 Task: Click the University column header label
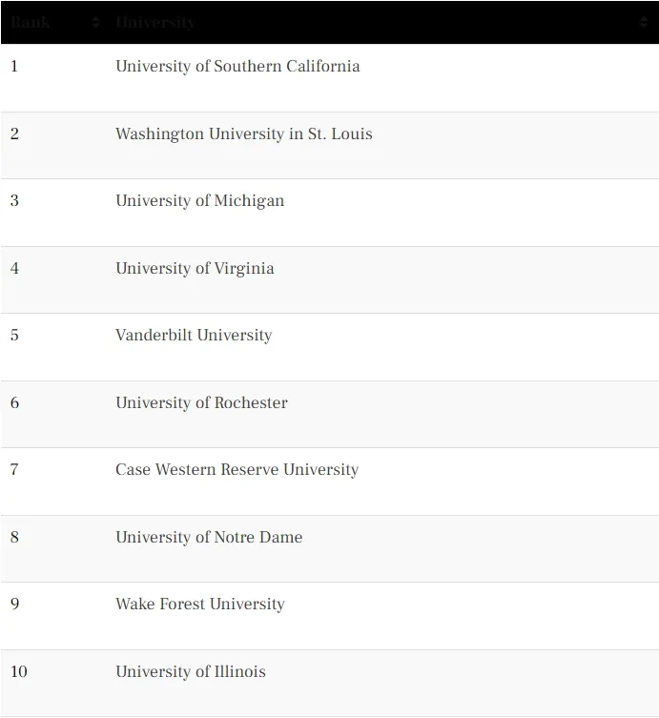tap(155, 22)
